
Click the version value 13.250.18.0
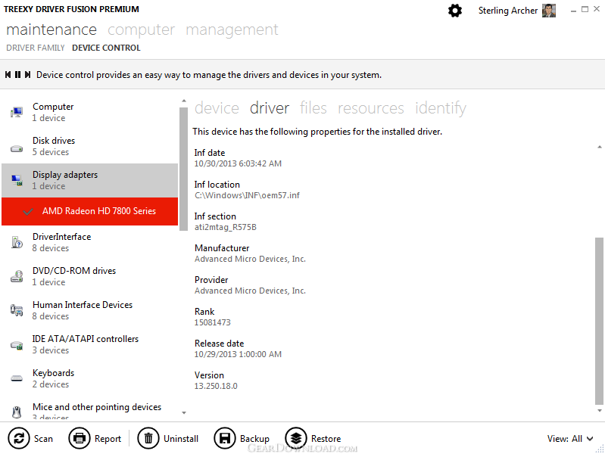[216, 386]
